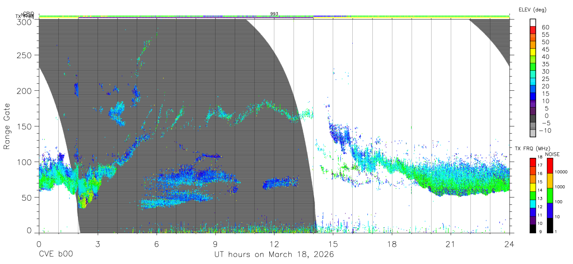This screenshot has height=264, width=573.
Task: Click the "Range Gate" vertical axis title
Action: point(7,126)
